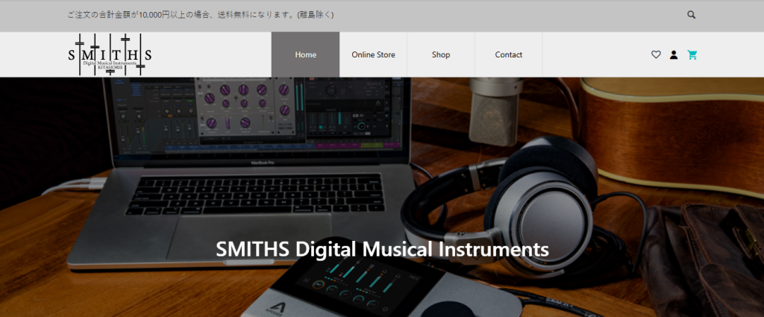Select the Home menu item
764x317 pixels.
305,54
